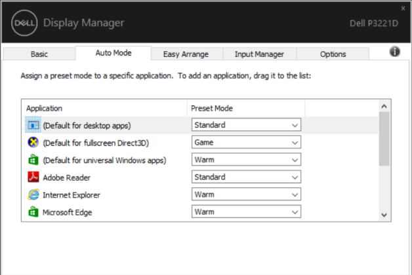Expand preset dropdown for universal Windows apps
412x275 pixels.
(246, 160)
